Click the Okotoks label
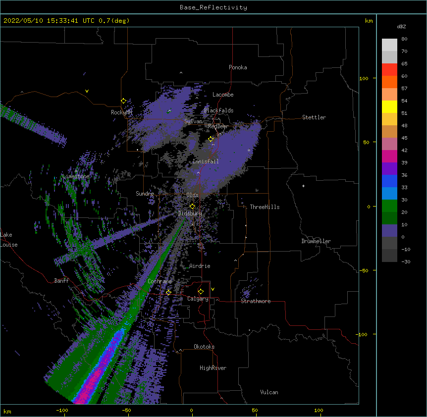This screenshot has width=427, height=417. point(204,347)
